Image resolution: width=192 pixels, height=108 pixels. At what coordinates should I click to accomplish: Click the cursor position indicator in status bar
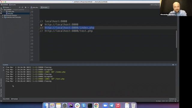(163, 101)
